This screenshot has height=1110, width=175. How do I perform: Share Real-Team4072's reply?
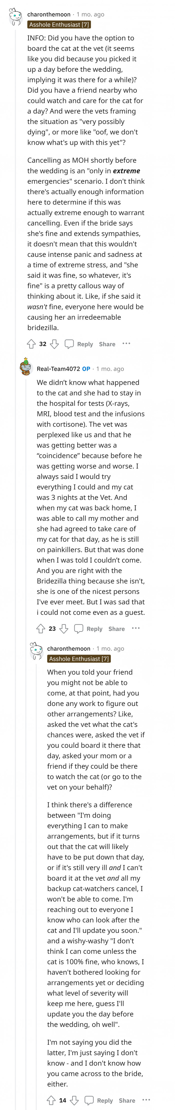pyautogui.click(x=116, y=629)
